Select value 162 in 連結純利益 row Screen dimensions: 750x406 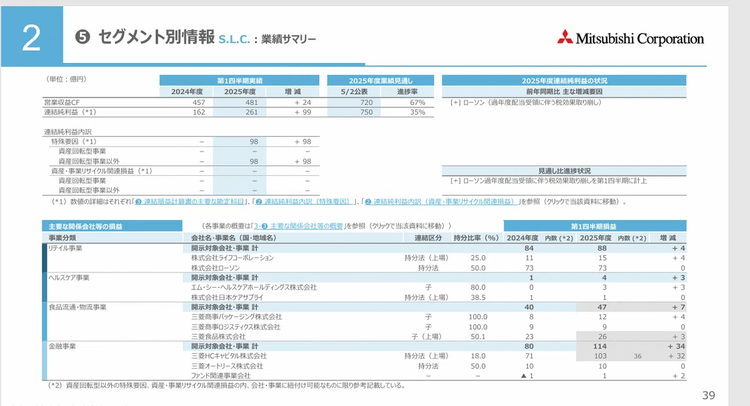click(x=199, y=112)
